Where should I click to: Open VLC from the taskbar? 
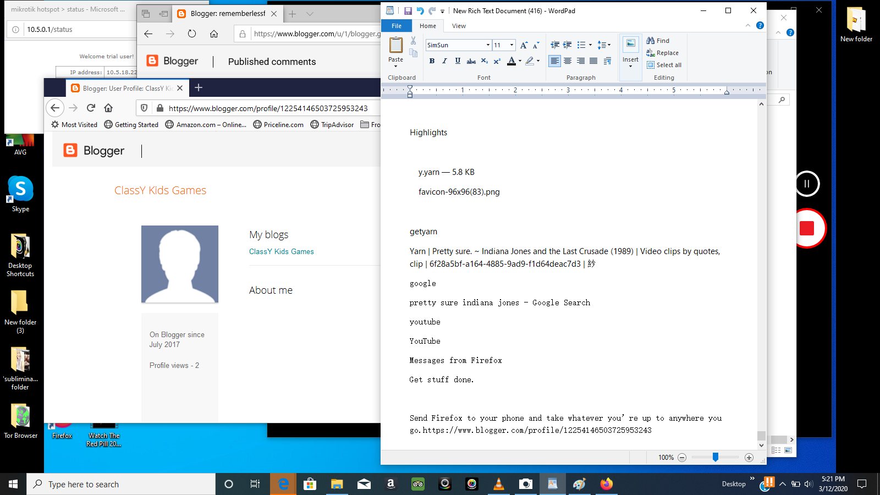point(499,484)
